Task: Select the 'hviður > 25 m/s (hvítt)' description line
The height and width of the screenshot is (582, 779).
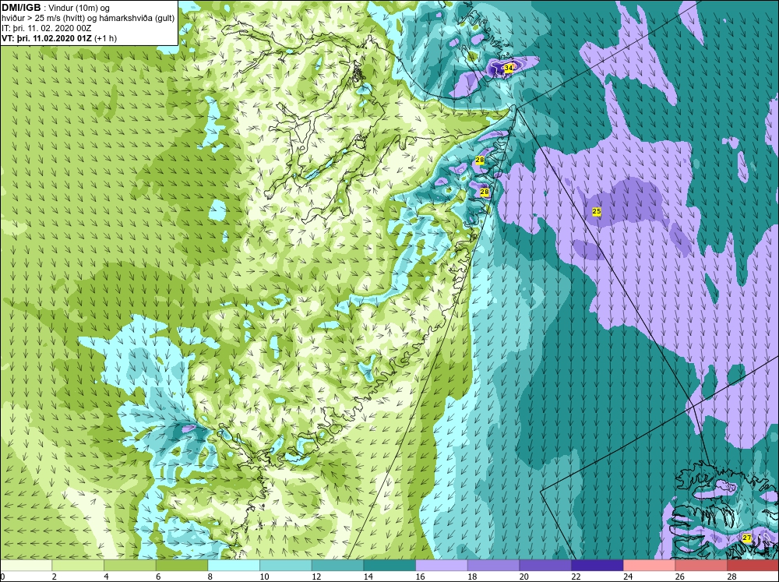Action: pos(88,19)
